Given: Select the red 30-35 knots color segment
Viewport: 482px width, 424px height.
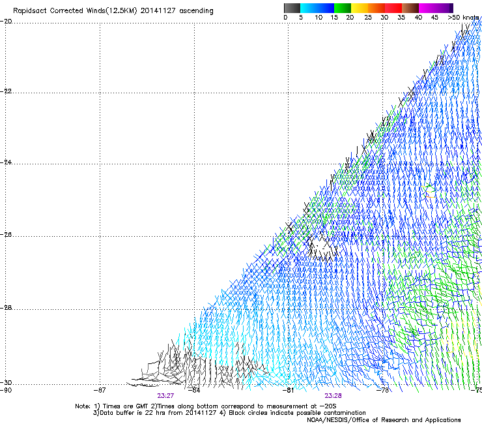Looking at the screenshot, I should pos(393,8).
